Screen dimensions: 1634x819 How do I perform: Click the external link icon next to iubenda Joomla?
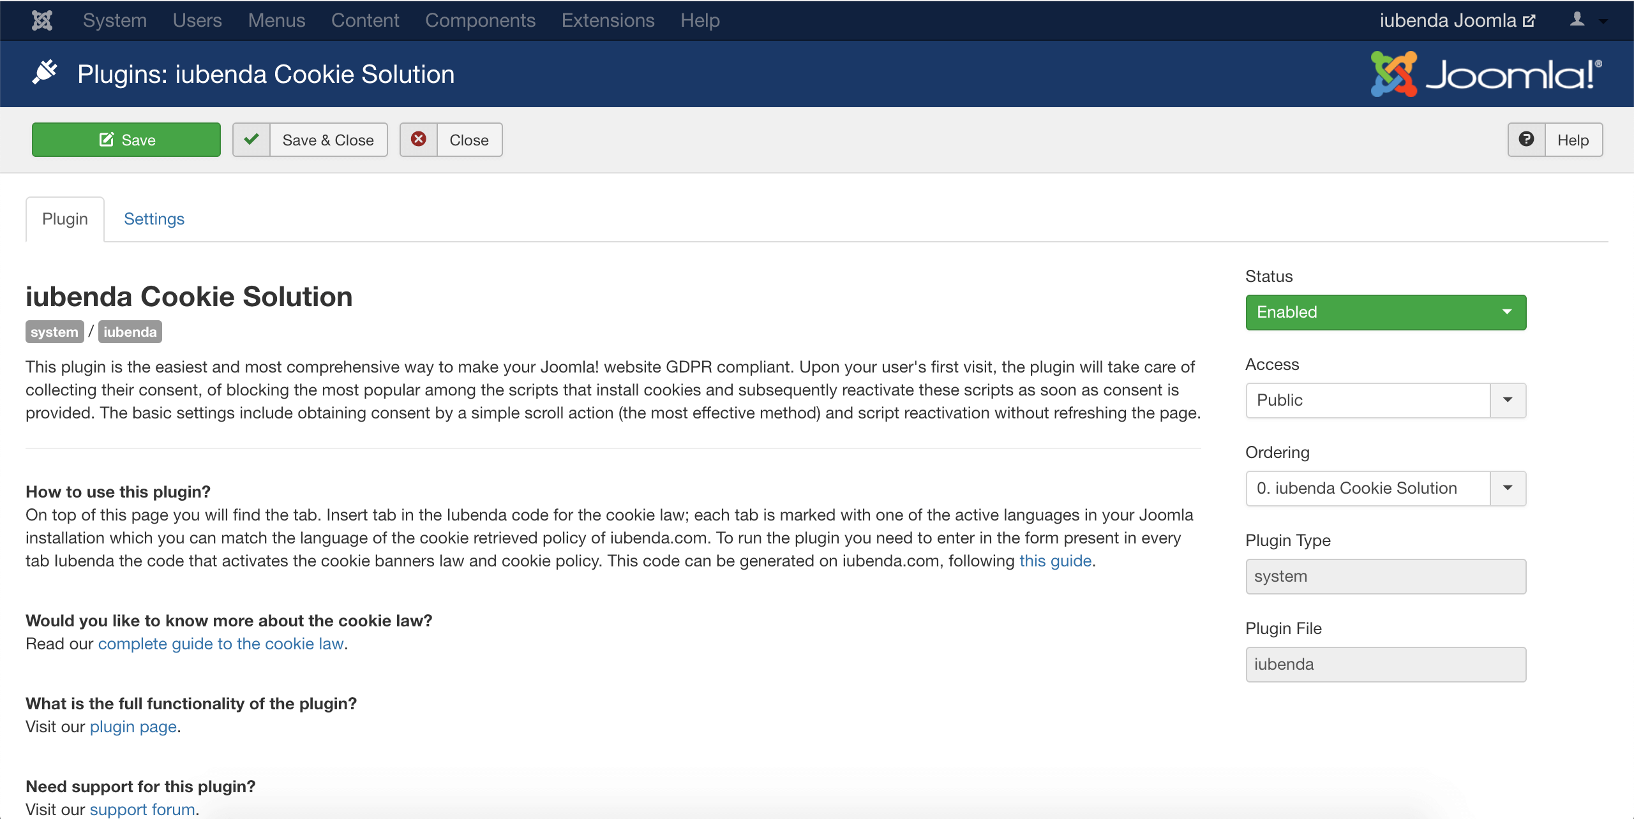(x=1529, y=20)
